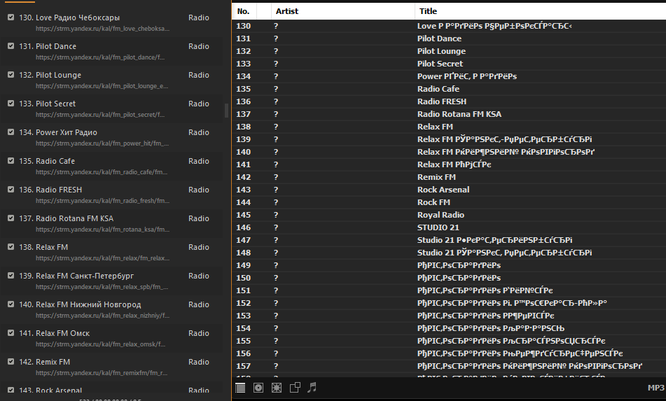Click the fm_pilot_dance stream URL
666x401 pixels.
click(x=100, y=57)
